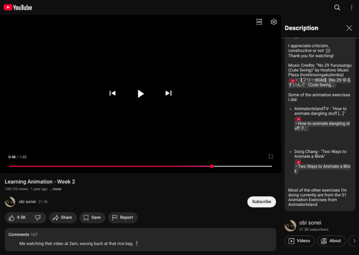Skip to previous video
359x255 pixels.
[x=112, y=93]
